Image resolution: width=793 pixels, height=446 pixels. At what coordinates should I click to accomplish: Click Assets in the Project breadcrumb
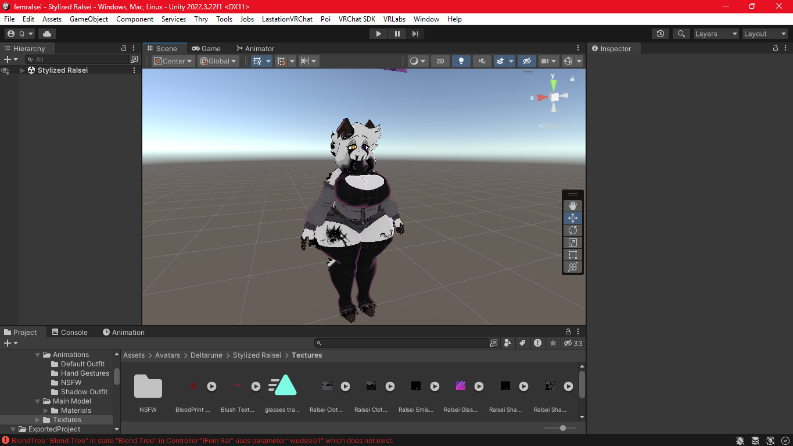(x=134, y=355)
